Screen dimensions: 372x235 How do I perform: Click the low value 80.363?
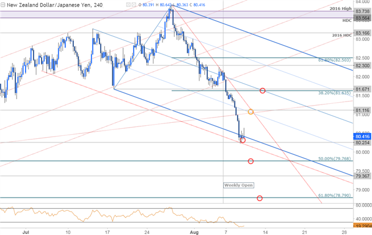coord(183,5)
